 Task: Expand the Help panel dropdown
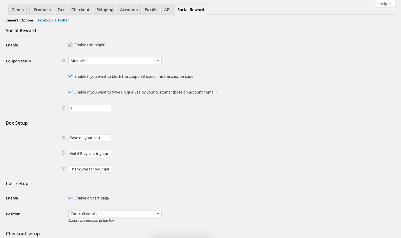385,4
